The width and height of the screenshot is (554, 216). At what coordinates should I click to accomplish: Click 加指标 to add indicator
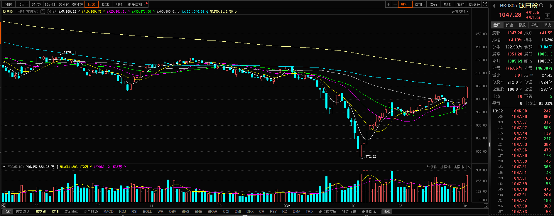[445, 167]
